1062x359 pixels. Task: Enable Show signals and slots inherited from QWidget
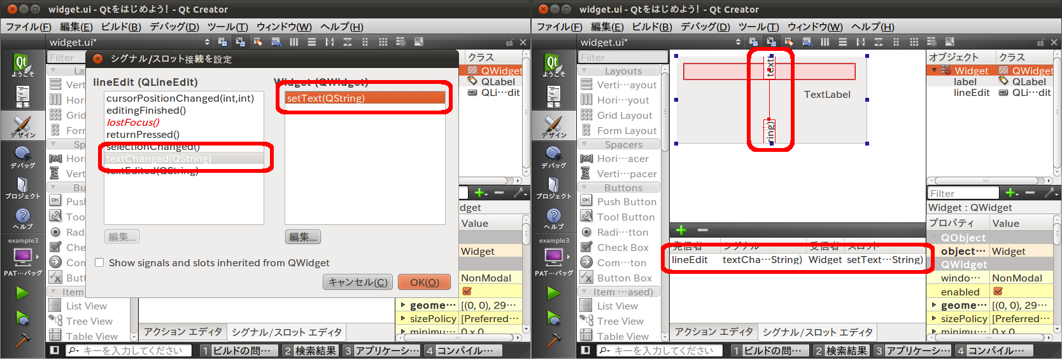[x=99, y=262]
